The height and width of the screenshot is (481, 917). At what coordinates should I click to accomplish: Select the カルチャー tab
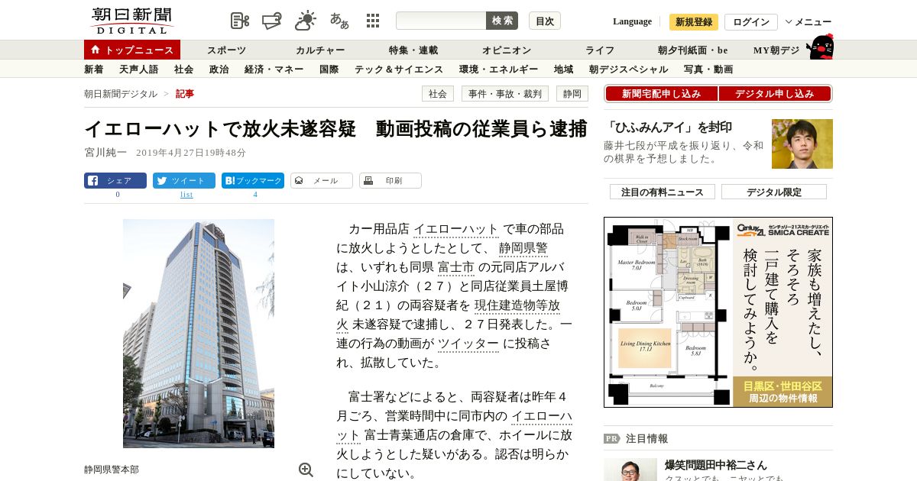320,50
